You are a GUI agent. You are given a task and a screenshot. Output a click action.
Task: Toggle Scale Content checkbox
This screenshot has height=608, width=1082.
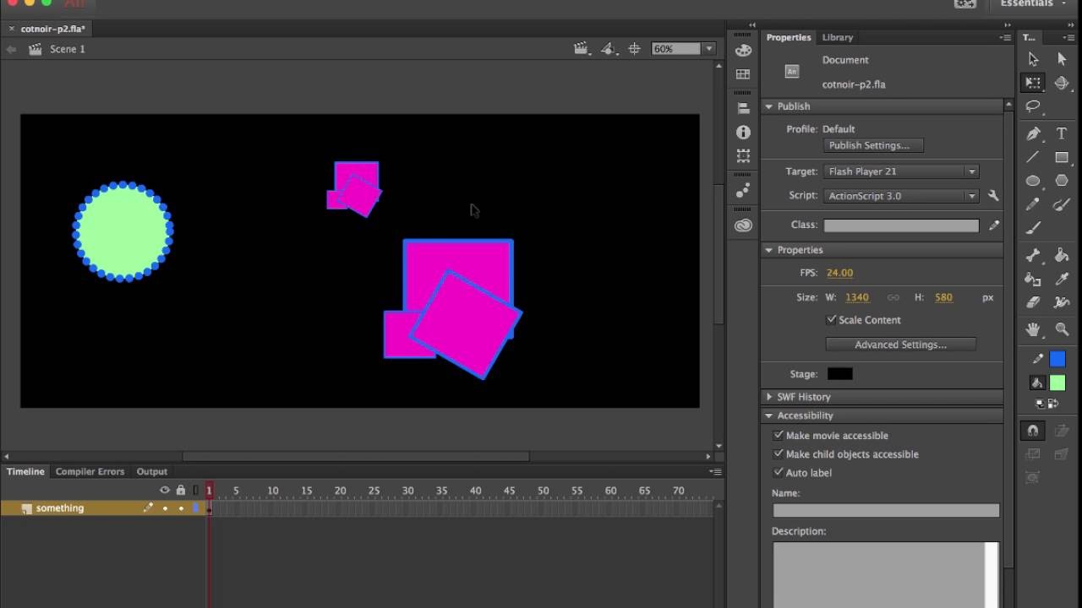831,320
